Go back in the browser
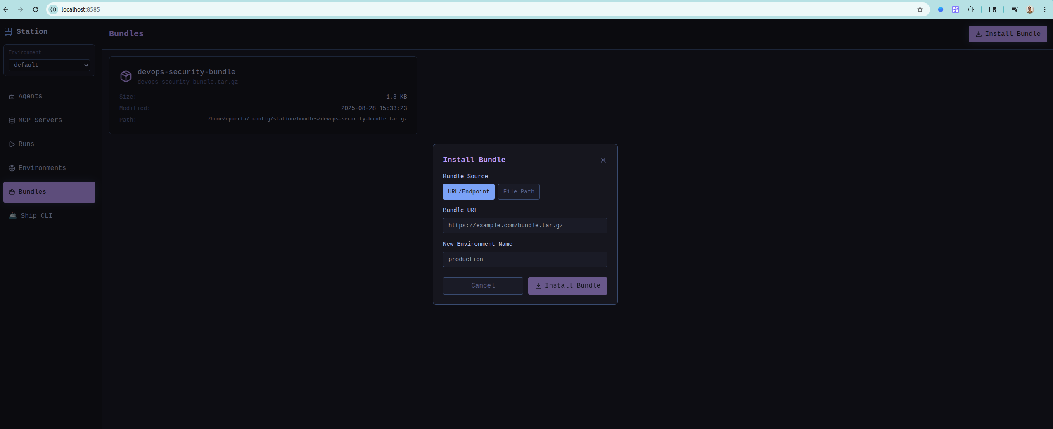Viewport: 1053px width, 429px height. tap(6, 9)
